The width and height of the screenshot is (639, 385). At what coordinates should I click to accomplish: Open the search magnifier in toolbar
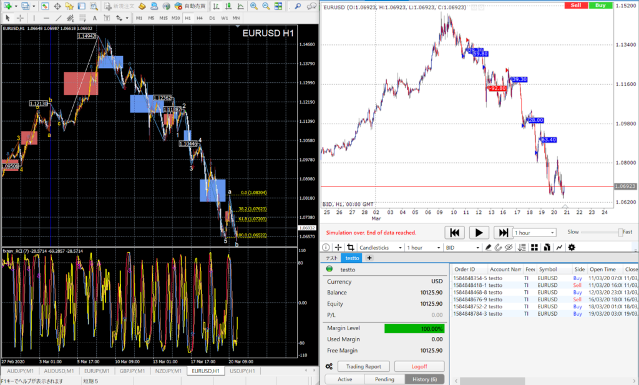[x=298, y=6]
